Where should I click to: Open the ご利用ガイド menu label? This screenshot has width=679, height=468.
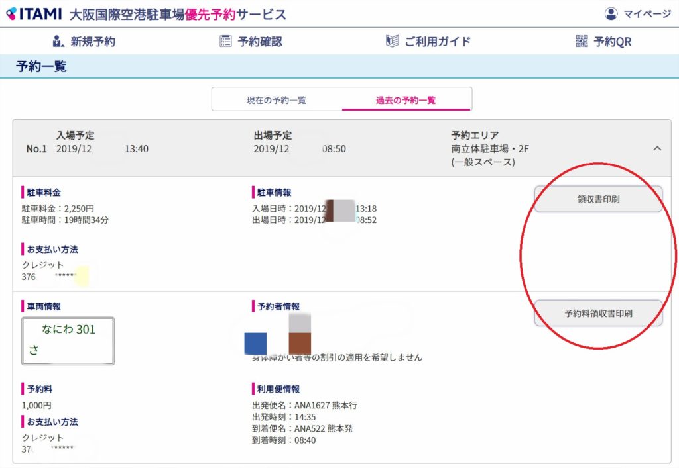click(438, 42)
